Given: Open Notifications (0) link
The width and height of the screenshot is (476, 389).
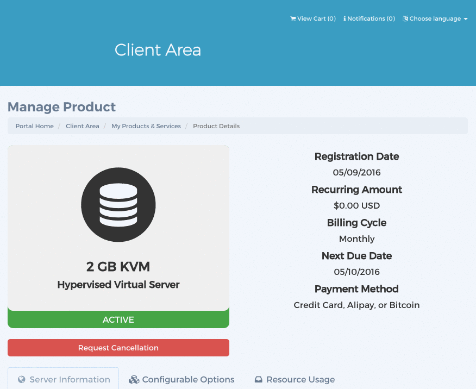Looking at the screenshot, I should click(x=369, y=18).
